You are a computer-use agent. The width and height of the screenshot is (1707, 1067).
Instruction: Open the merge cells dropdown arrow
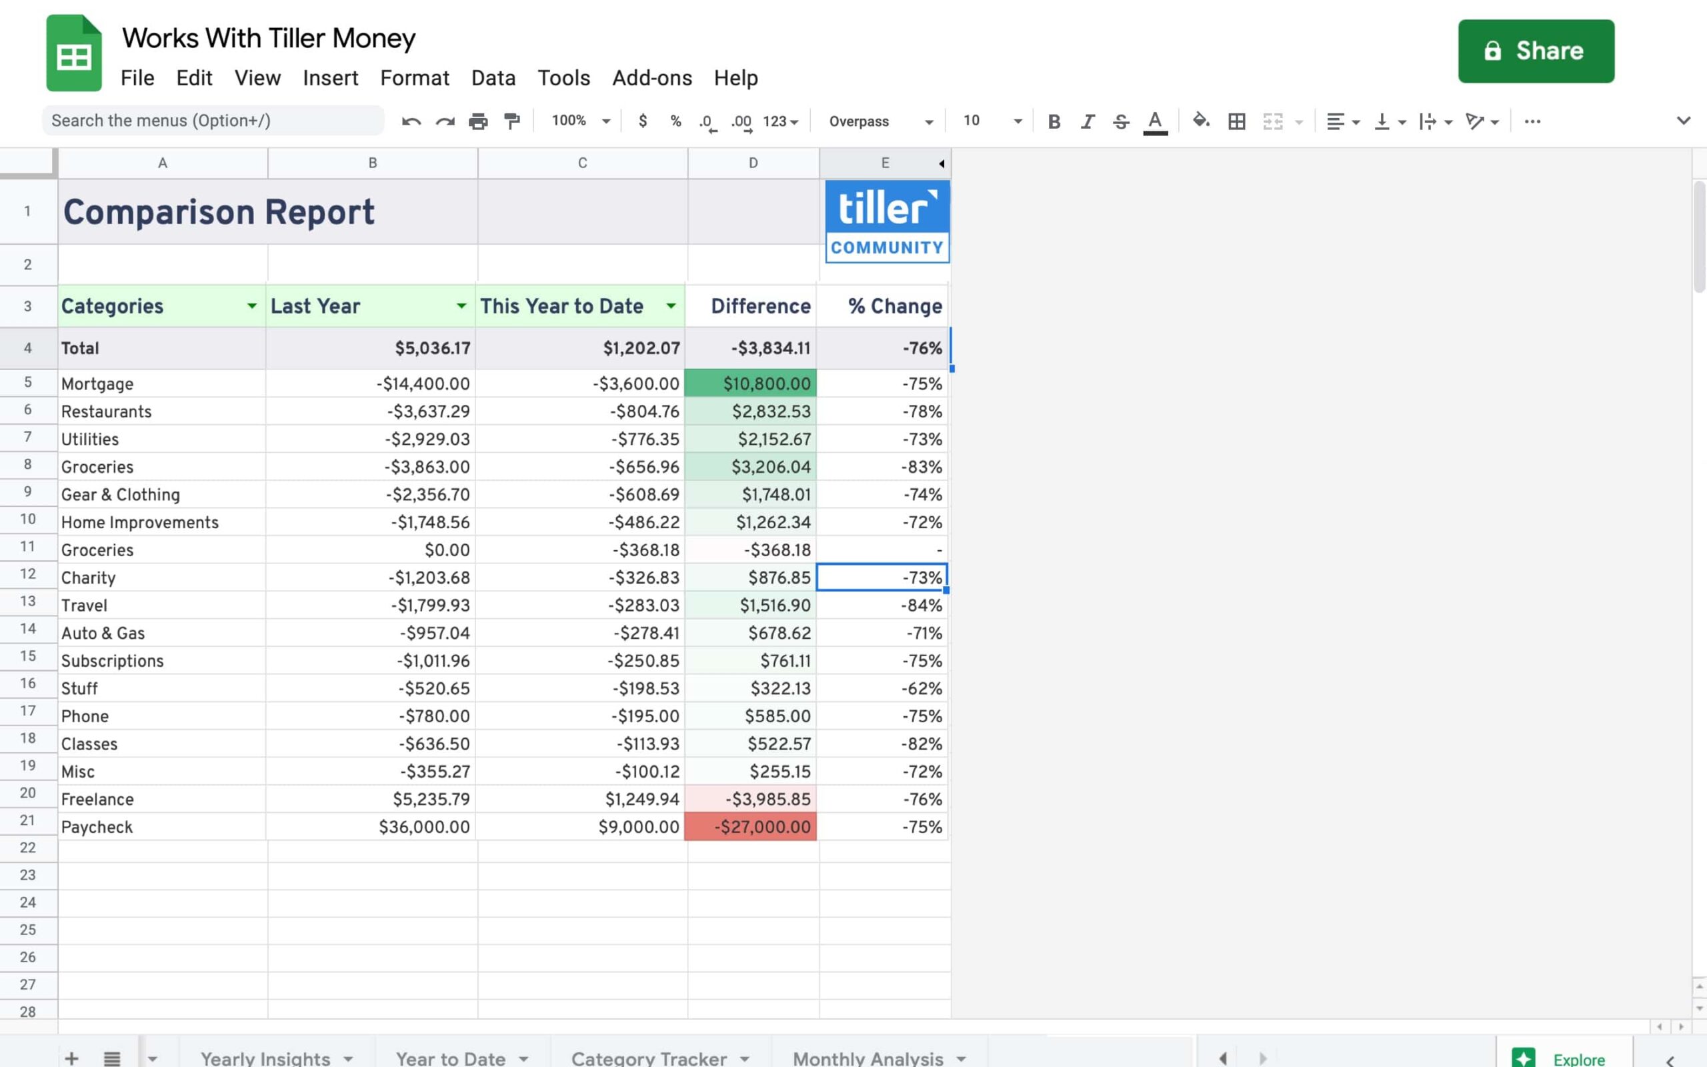(x=1300, y=122)
